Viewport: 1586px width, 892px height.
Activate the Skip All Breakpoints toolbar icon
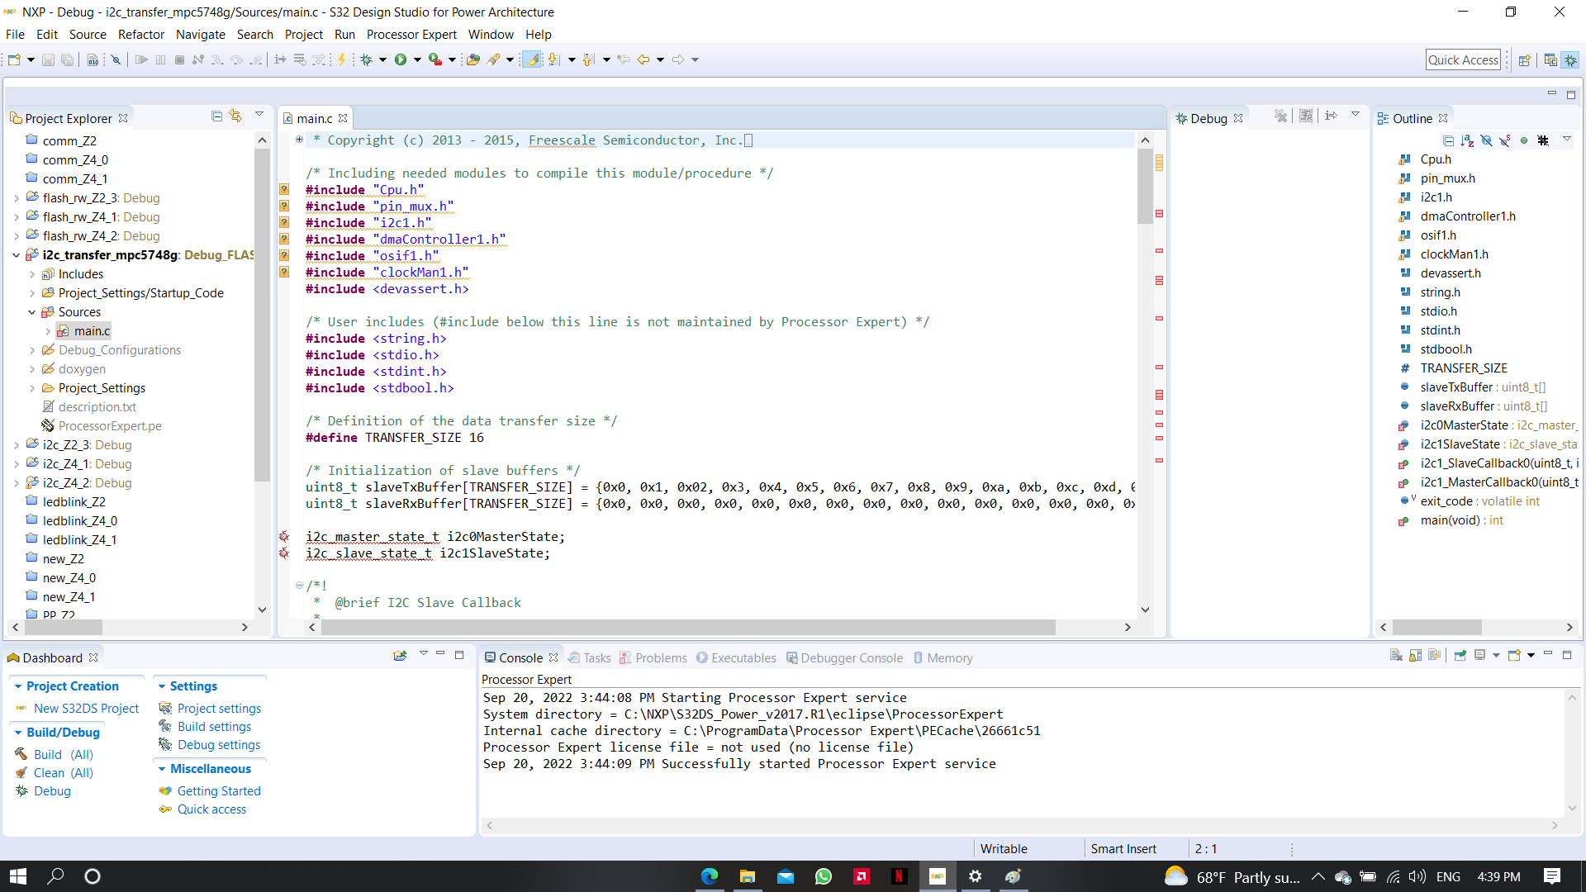(116, 59)
